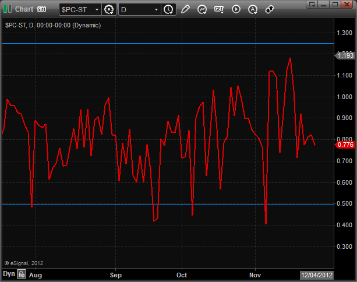Click the 12/04/2012 date label
This screenshot has width=357, height=282.
317,275
